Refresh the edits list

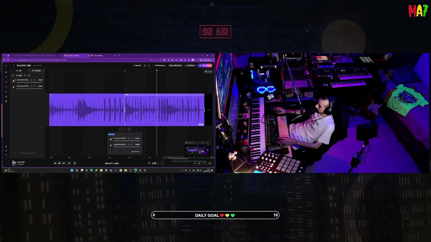click(26, 75)
